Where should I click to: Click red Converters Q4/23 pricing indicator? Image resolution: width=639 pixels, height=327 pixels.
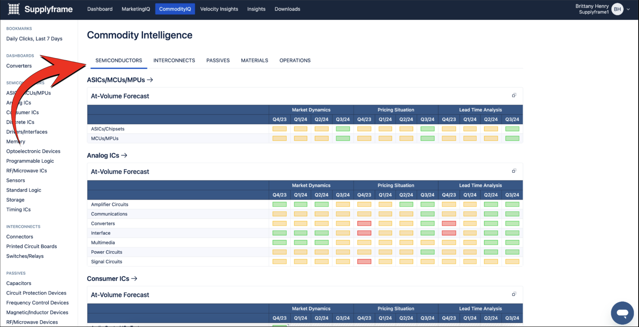364,223
